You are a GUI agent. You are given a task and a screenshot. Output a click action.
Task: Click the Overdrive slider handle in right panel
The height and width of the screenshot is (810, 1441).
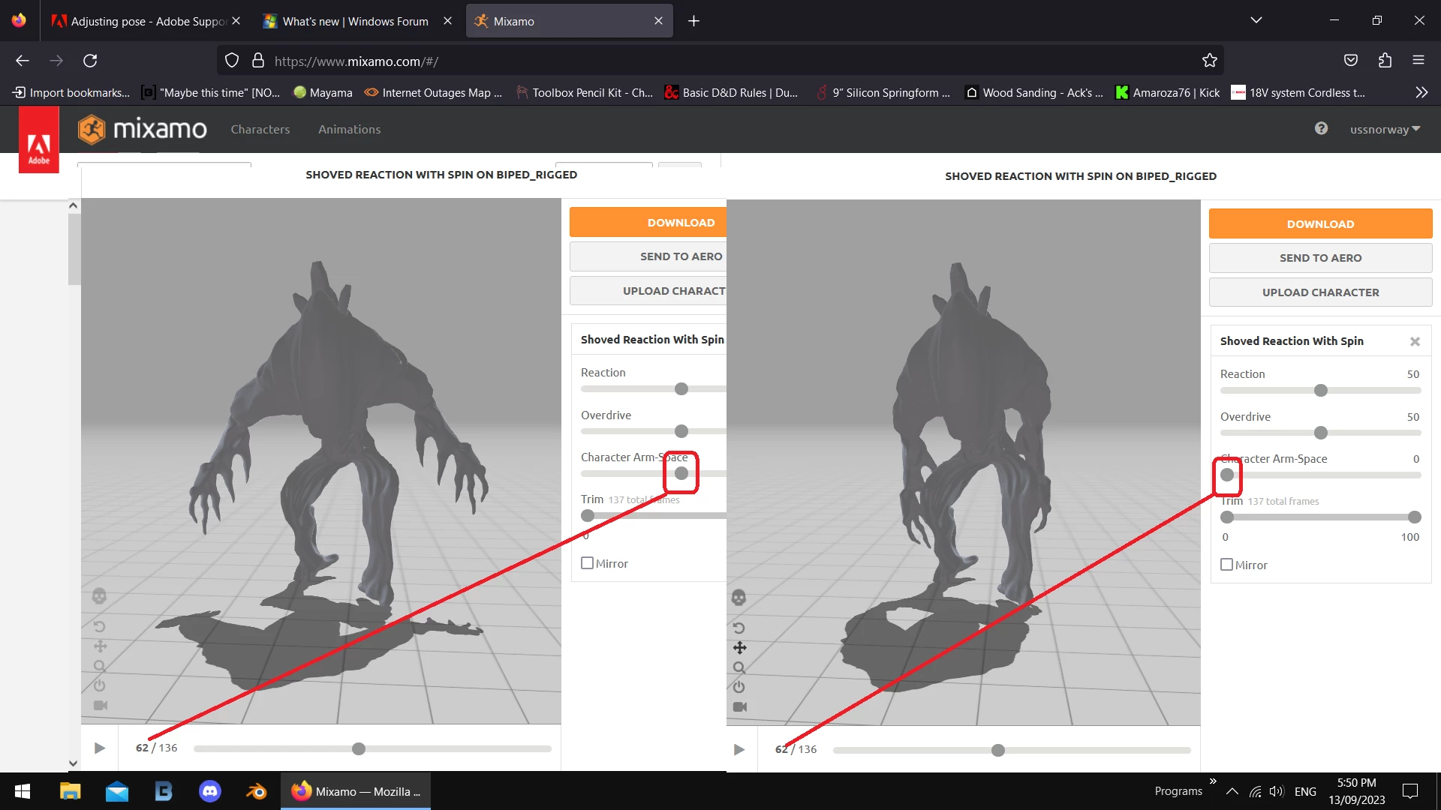point(1321,433)
